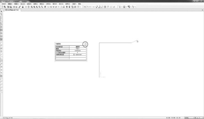Click the pencil Refresh Window icon
Viewport: 204px width, 119px height.
pyautogui.click(x=20, y=7)
